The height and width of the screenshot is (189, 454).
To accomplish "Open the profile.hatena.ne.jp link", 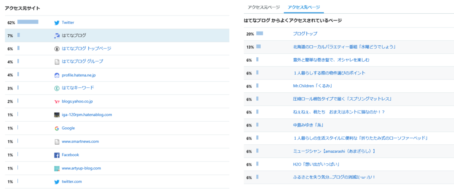I will [x=79, y=75].
